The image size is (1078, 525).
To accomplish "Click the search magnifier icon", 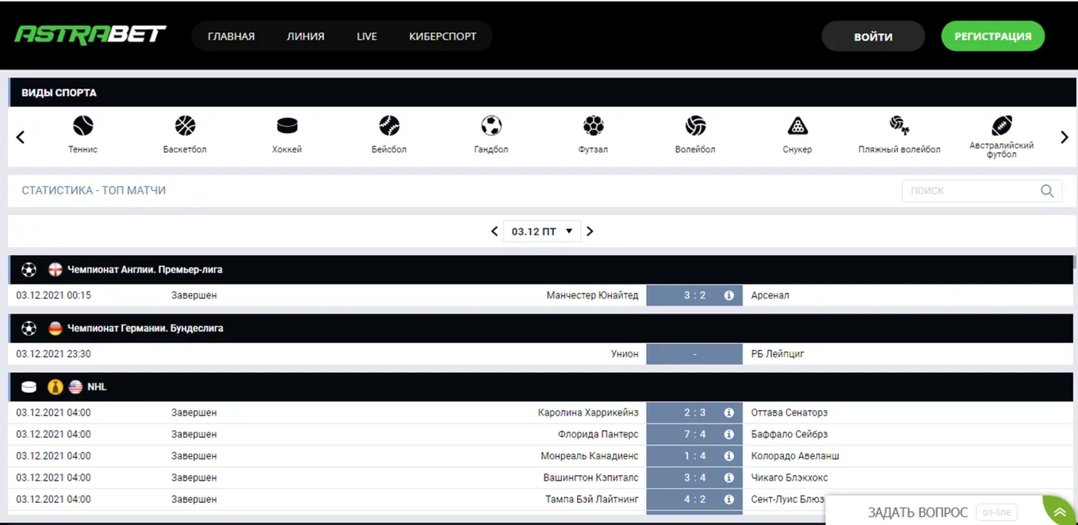I will click(1047, 191).
